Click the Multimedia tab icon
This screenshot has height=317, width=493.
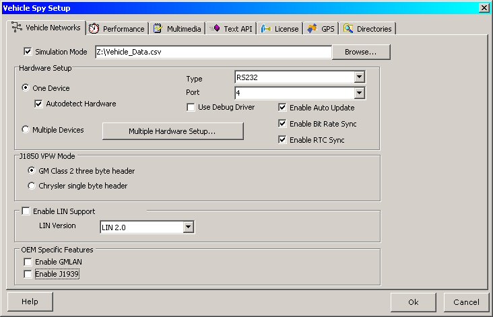click(158, 29)
